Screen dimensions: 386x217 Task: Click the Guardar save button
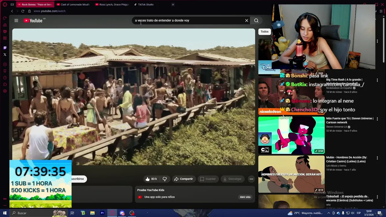pos(208,179)
